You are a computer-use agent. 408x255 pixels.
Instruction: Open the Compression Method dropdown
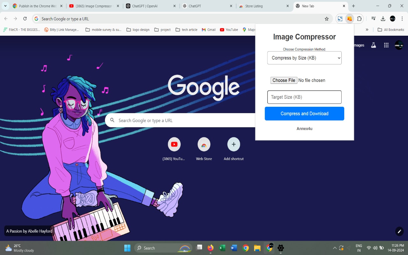coord(304,58)
